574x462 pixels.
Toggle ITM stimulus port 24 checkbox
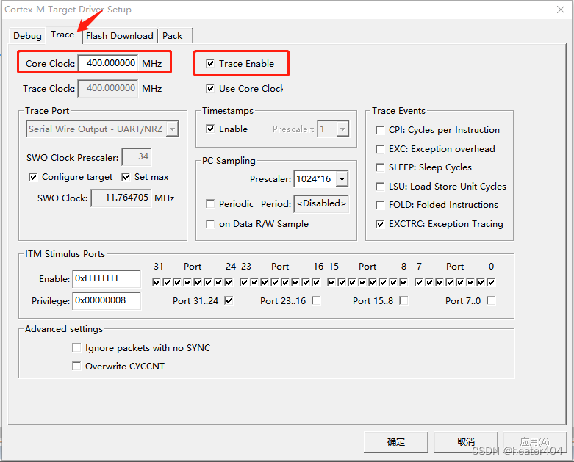click(229, 282)
